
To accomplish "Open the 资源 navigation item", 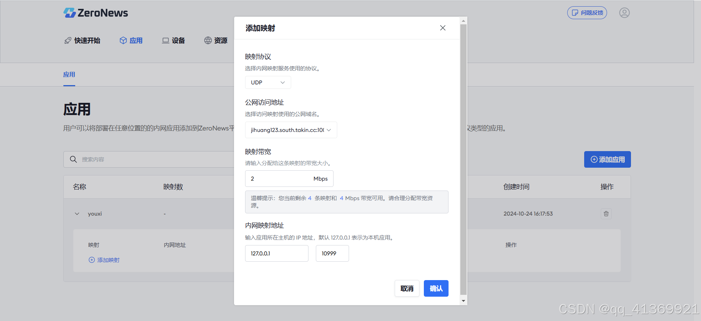I will pos(216,41).
